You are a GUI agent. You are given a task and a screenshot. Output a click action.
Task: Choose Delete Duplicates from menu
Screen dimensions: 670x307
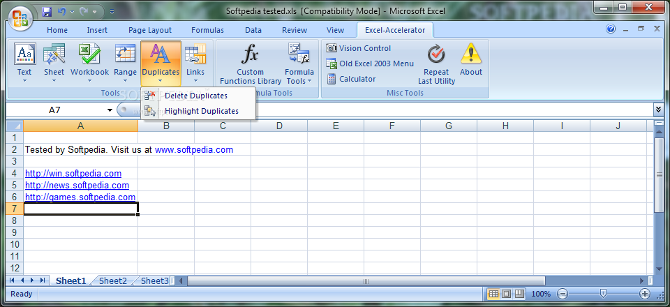(198, 96)
